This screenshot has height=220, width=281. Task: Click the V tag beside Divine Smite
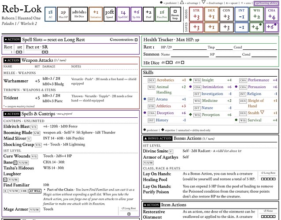171,152
